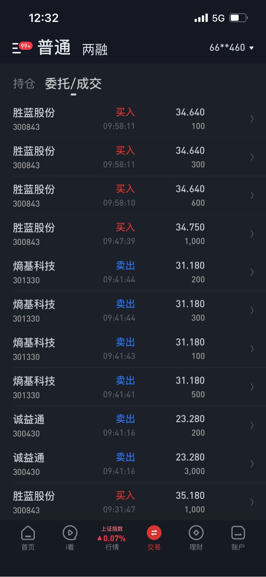
Task: Switch to 两融 margin account mode
Action: pos(95,50)
